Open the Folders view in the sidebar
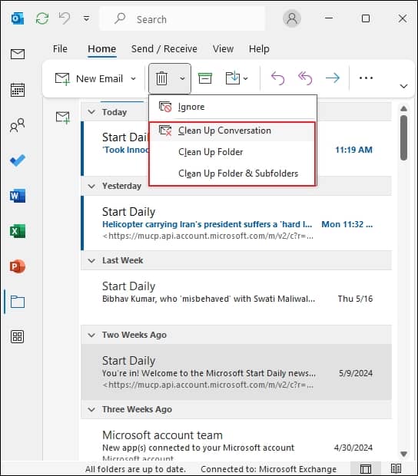 pyautogui.click(x=18, y=302)
